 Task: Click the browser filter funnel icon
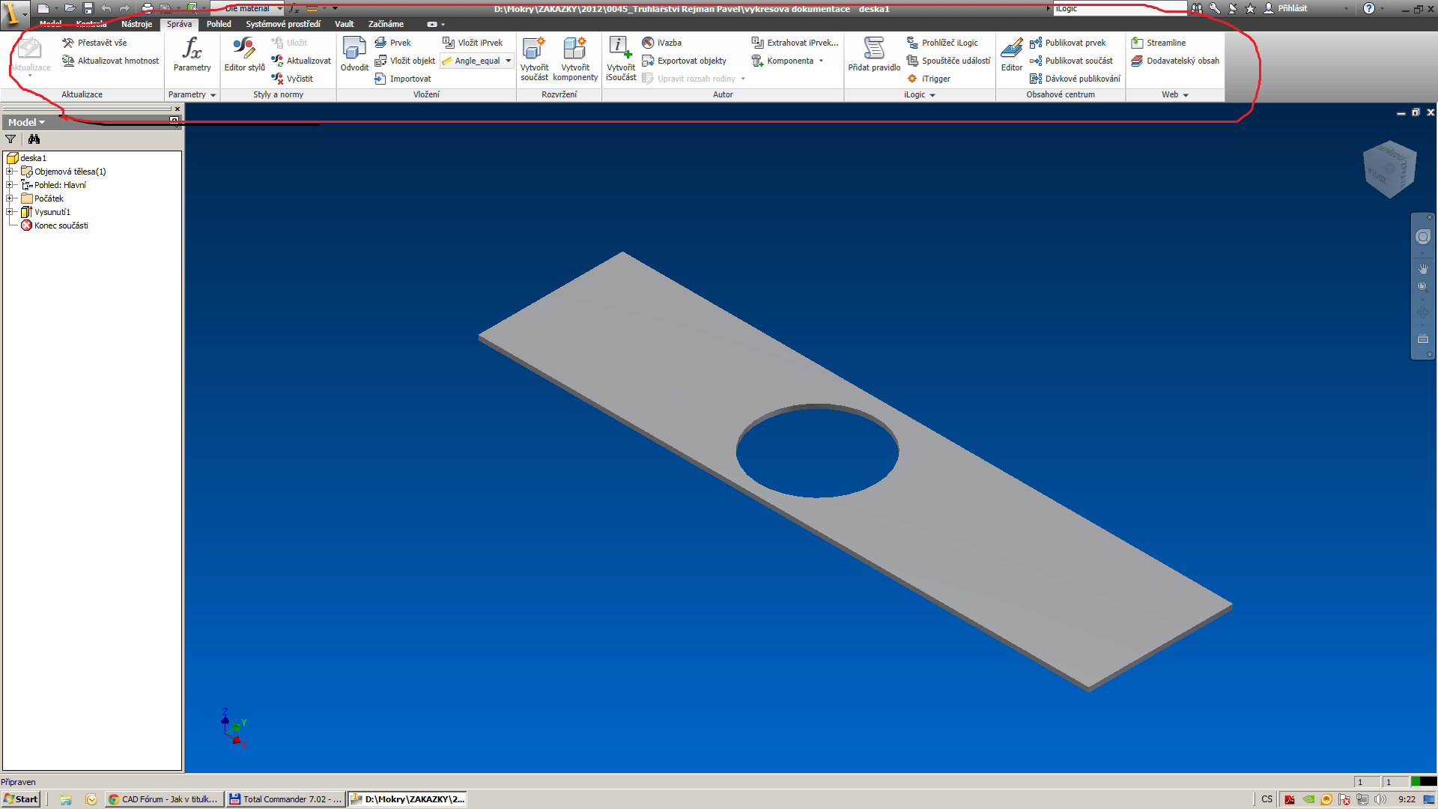pyautogui.click(x=10, y=139)
